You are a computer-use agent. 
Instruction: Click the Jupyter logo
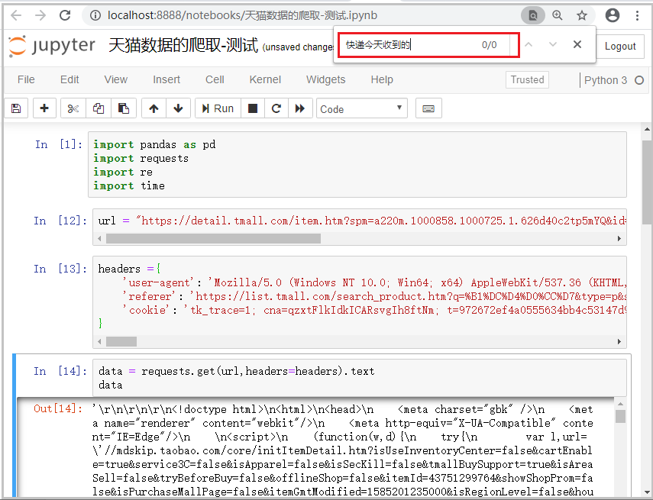(x=52, y=45)
